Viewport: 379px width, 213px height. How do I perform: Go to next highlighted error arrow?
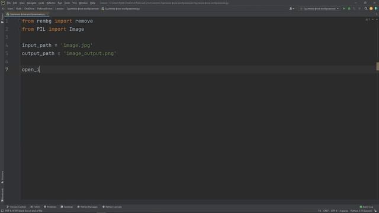coord(377,20)
